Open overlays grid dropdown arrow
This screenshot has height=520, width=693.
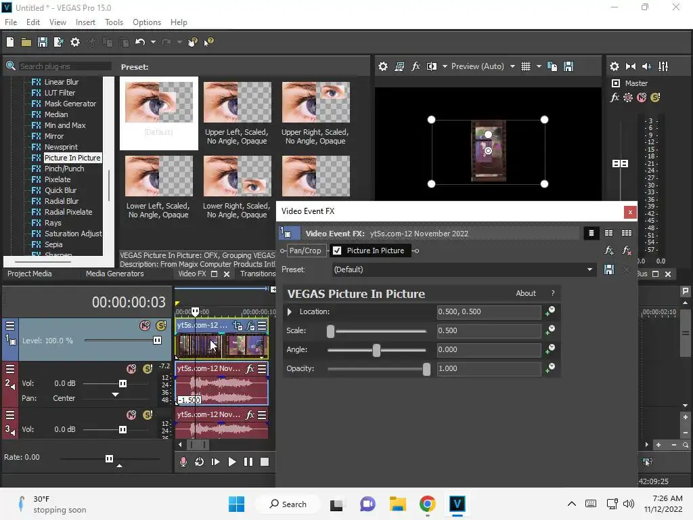click(x=539, y=66)
